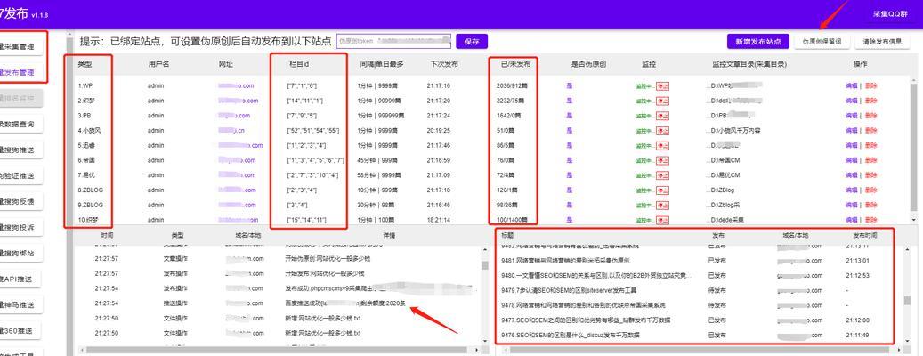Select the 45分钟 | 999篇 interval cell

[x=378, y=160]
